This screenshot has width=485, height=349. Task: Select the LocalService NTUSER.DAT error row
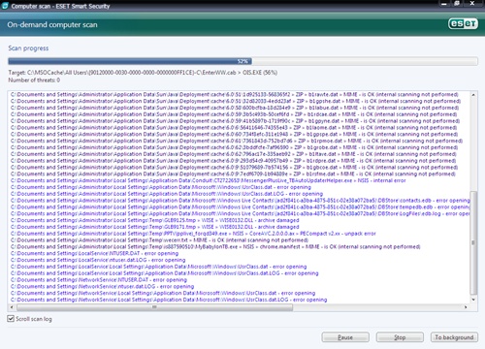click(94, 253)
